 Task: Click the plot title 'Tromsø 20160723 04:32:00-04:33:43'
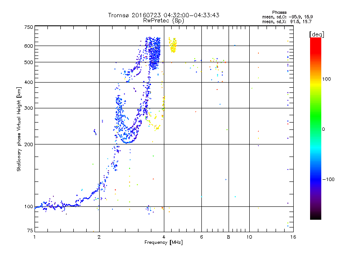(163, 15)
